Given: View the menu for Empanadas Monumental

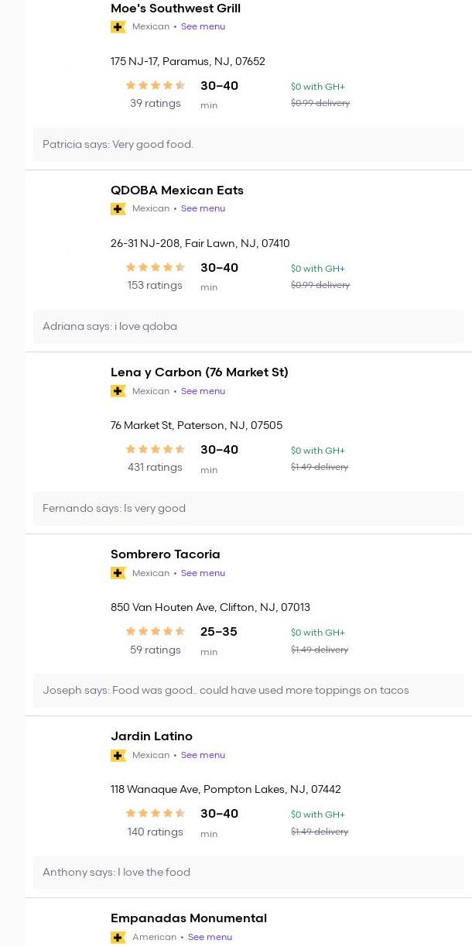Looking at the screenshot, I should [210, 937].
